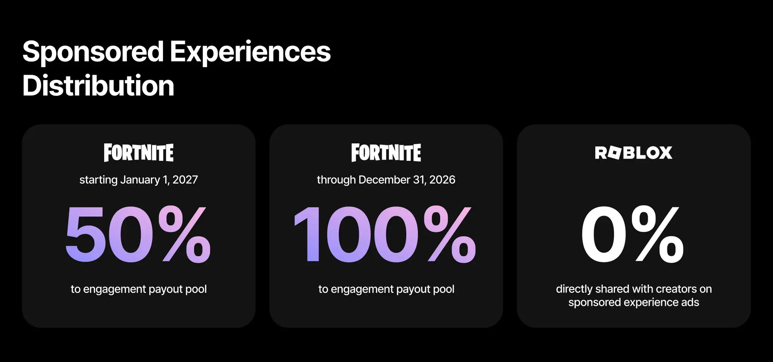
Task: Click the "Sponsored Experiences" heading line
Action: coord(176,52)
